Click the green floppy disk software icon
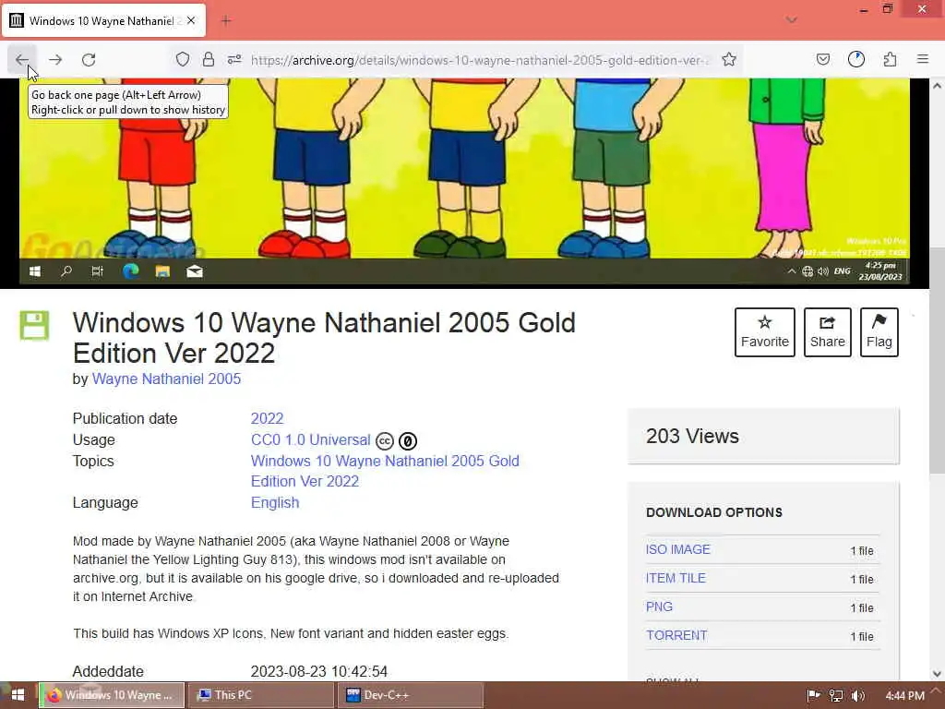Screen dimensions: 945x709 (x=34, y=326)
